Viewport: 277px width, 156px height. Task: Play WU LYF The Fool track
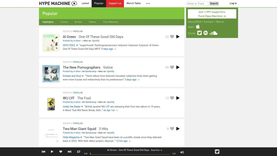pos(178,98)
